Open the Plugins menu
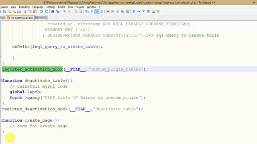 (x=80, y=7)
